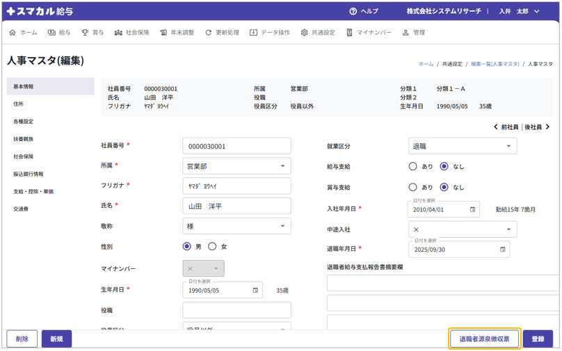Image resolution: width=562 pixels, height=351 pixels.
Task: Switch to 扶養親族 sidebar tab
Action: tap(24, 139)
